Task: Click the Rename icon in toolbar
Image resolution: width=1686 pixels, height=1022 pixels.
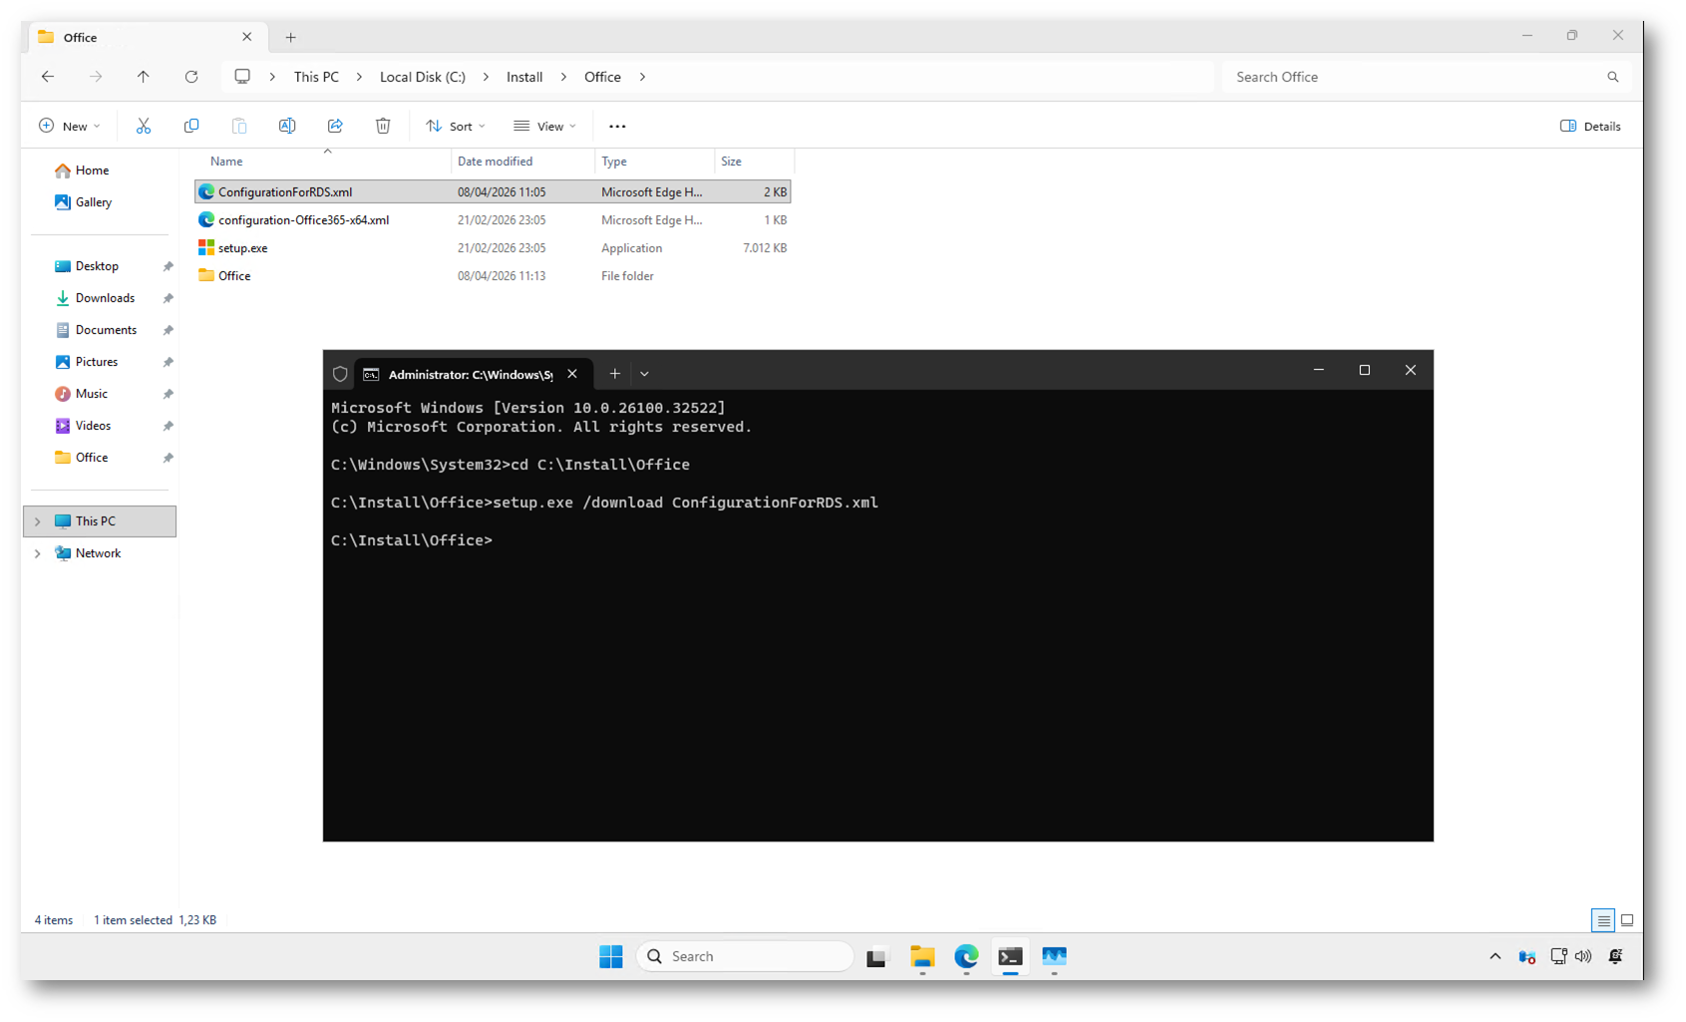Action: 287,126
